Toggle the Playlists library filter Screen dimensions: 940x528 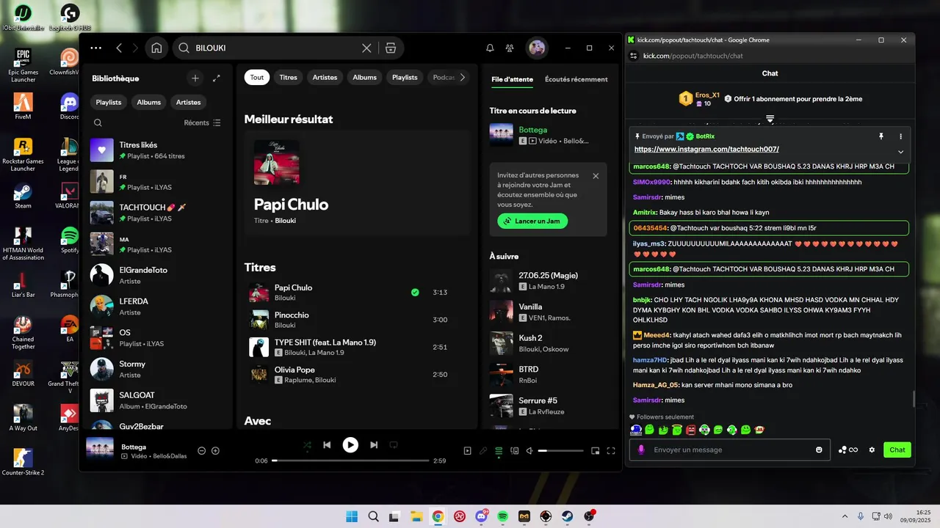click(109, 102)
